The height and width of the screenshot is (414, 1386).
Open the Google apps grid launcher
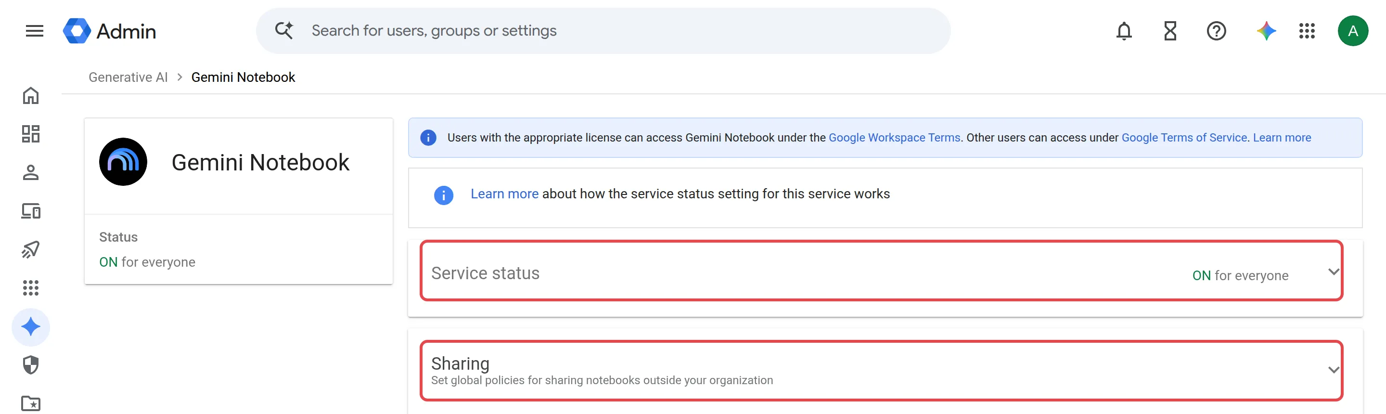(1307, 31)
